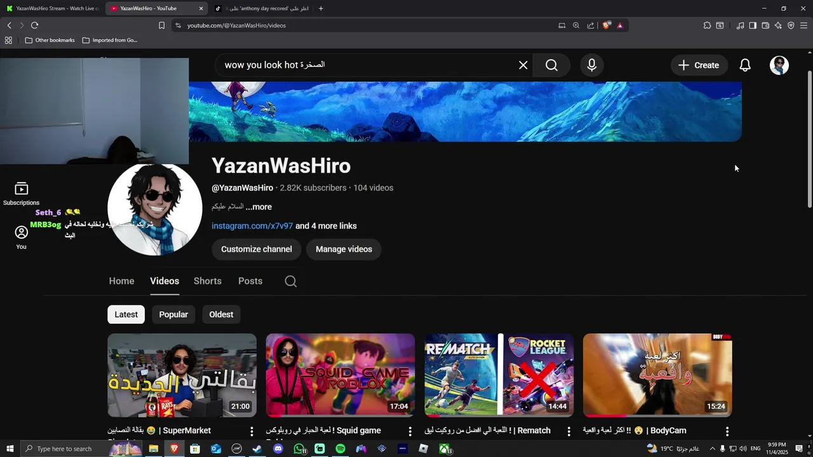Open the You section in sidebar

click(x=21, y=237)
